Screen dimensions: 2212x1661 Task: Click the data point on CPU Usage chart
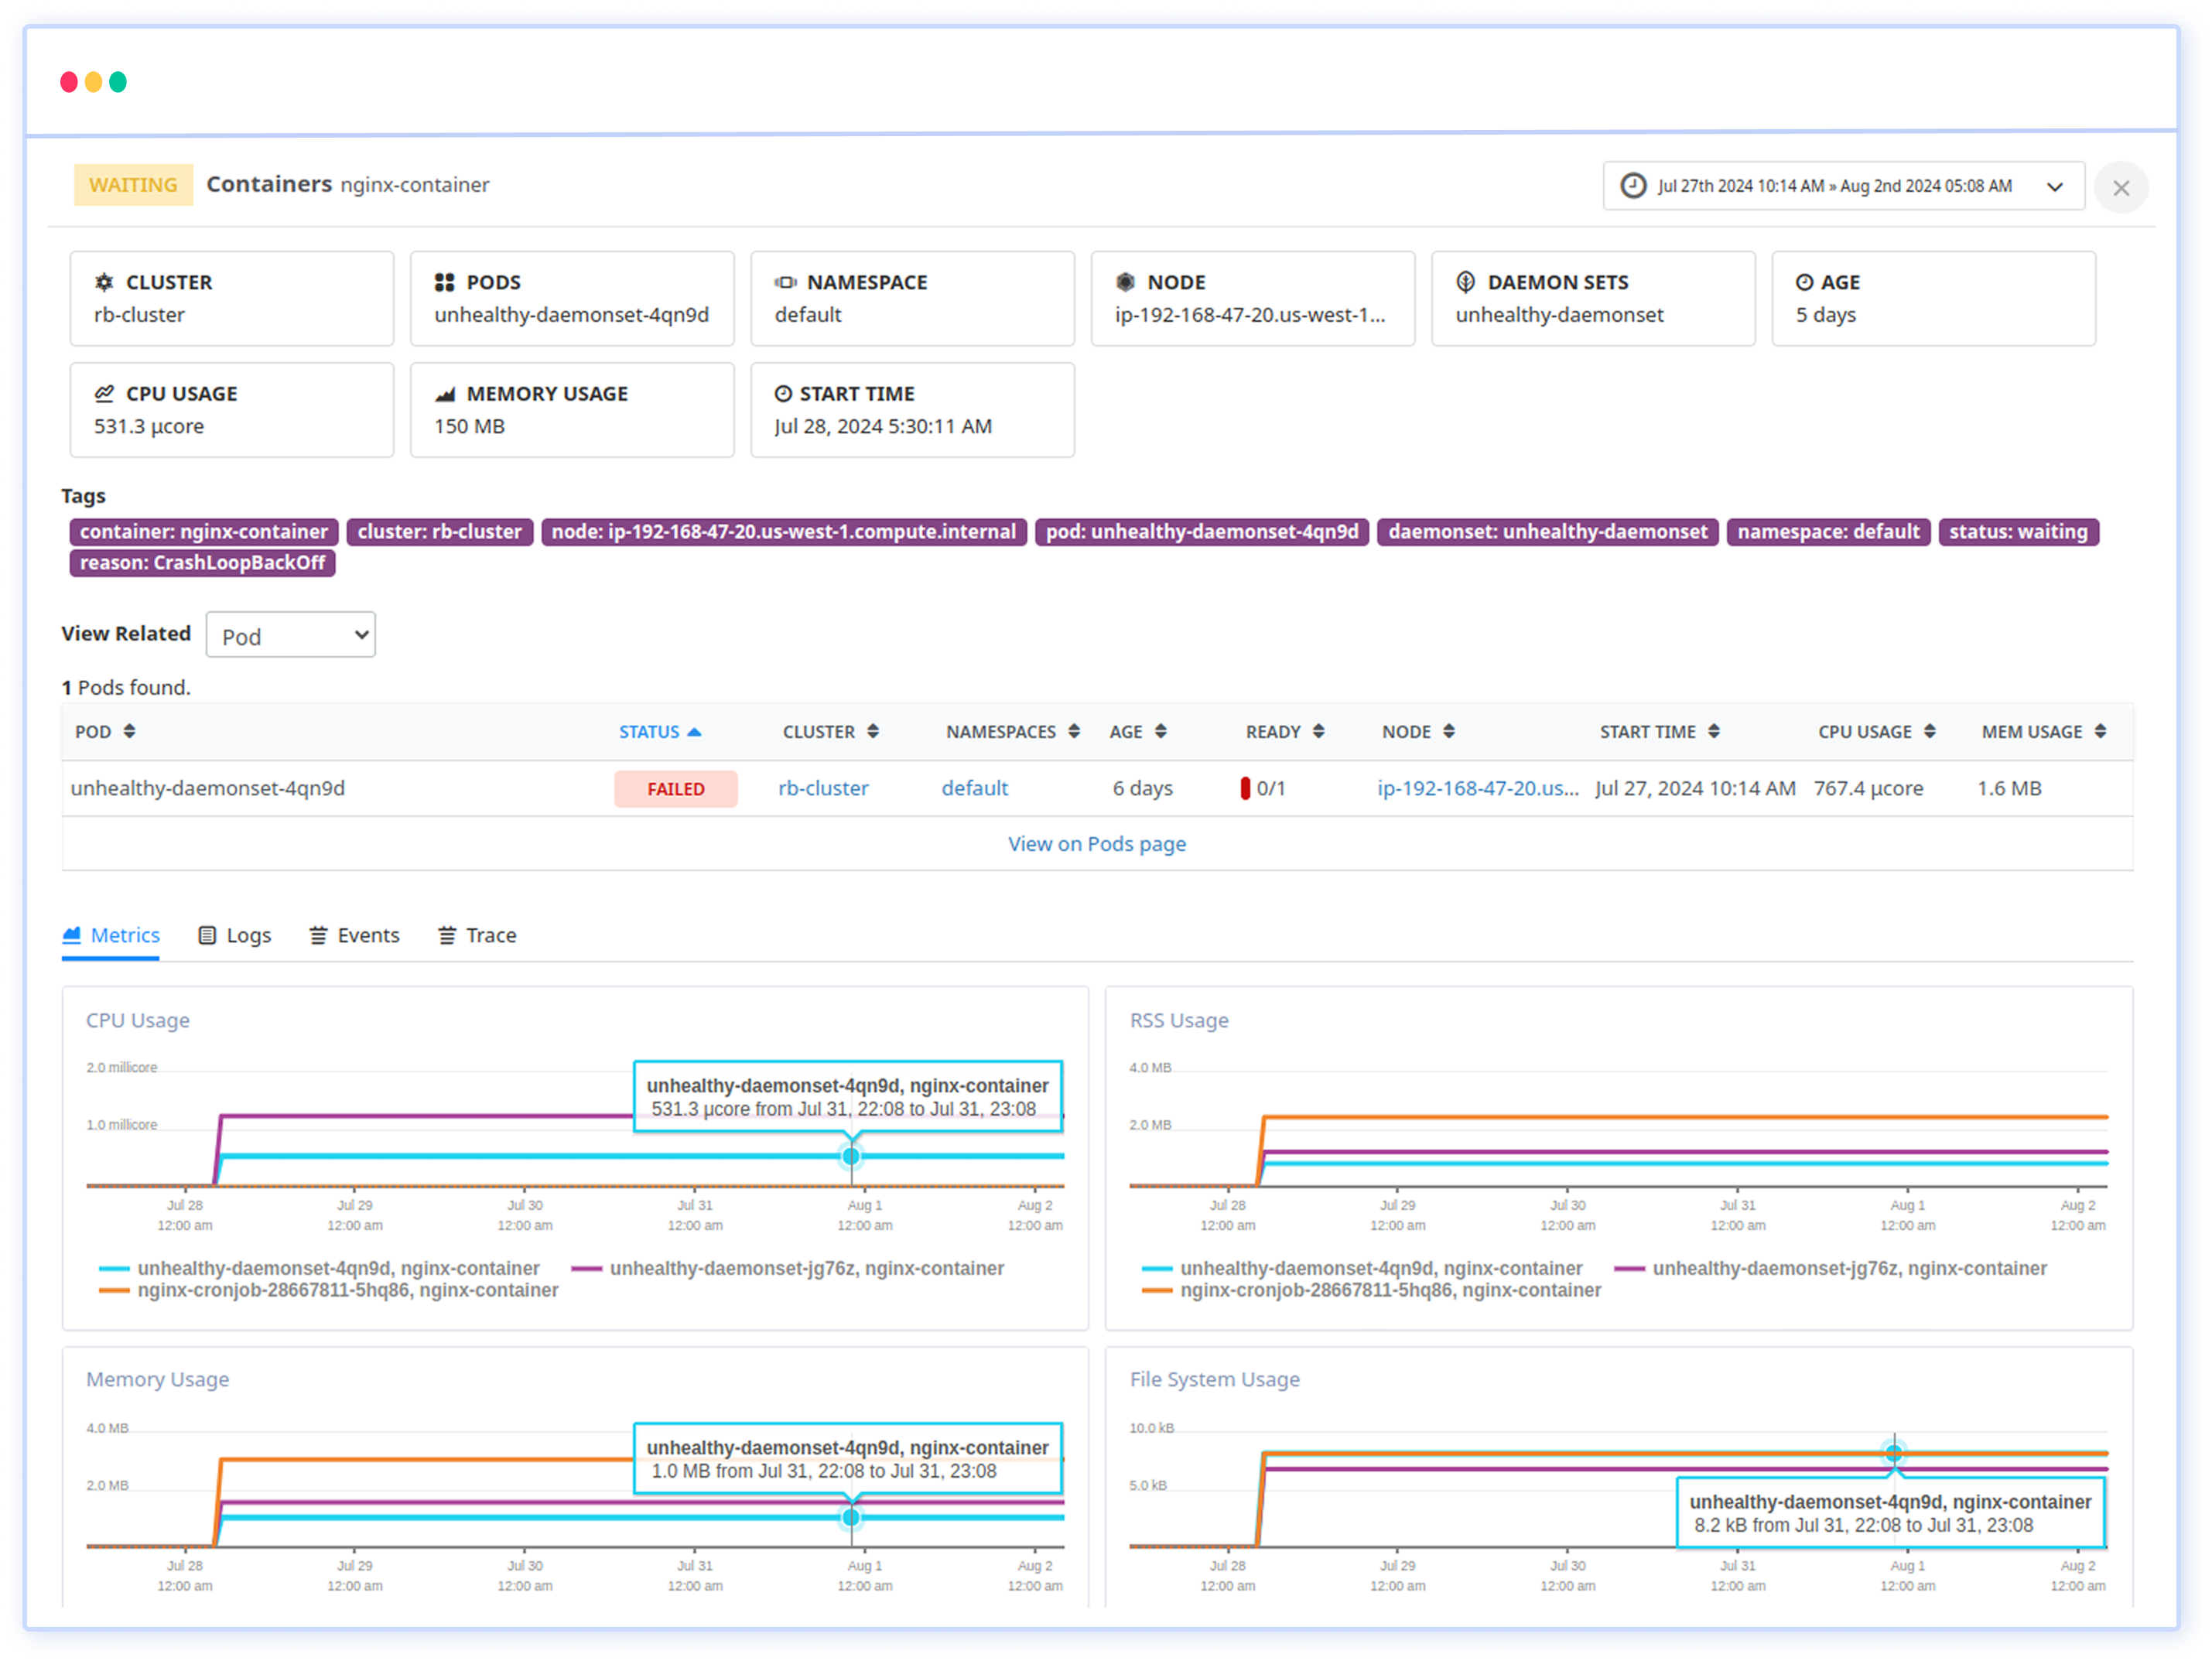pos(851,1158)
